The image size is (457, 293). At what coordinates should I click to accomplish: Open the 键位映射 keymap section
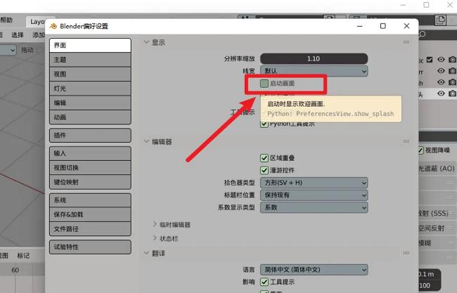(x=89, y=182)
